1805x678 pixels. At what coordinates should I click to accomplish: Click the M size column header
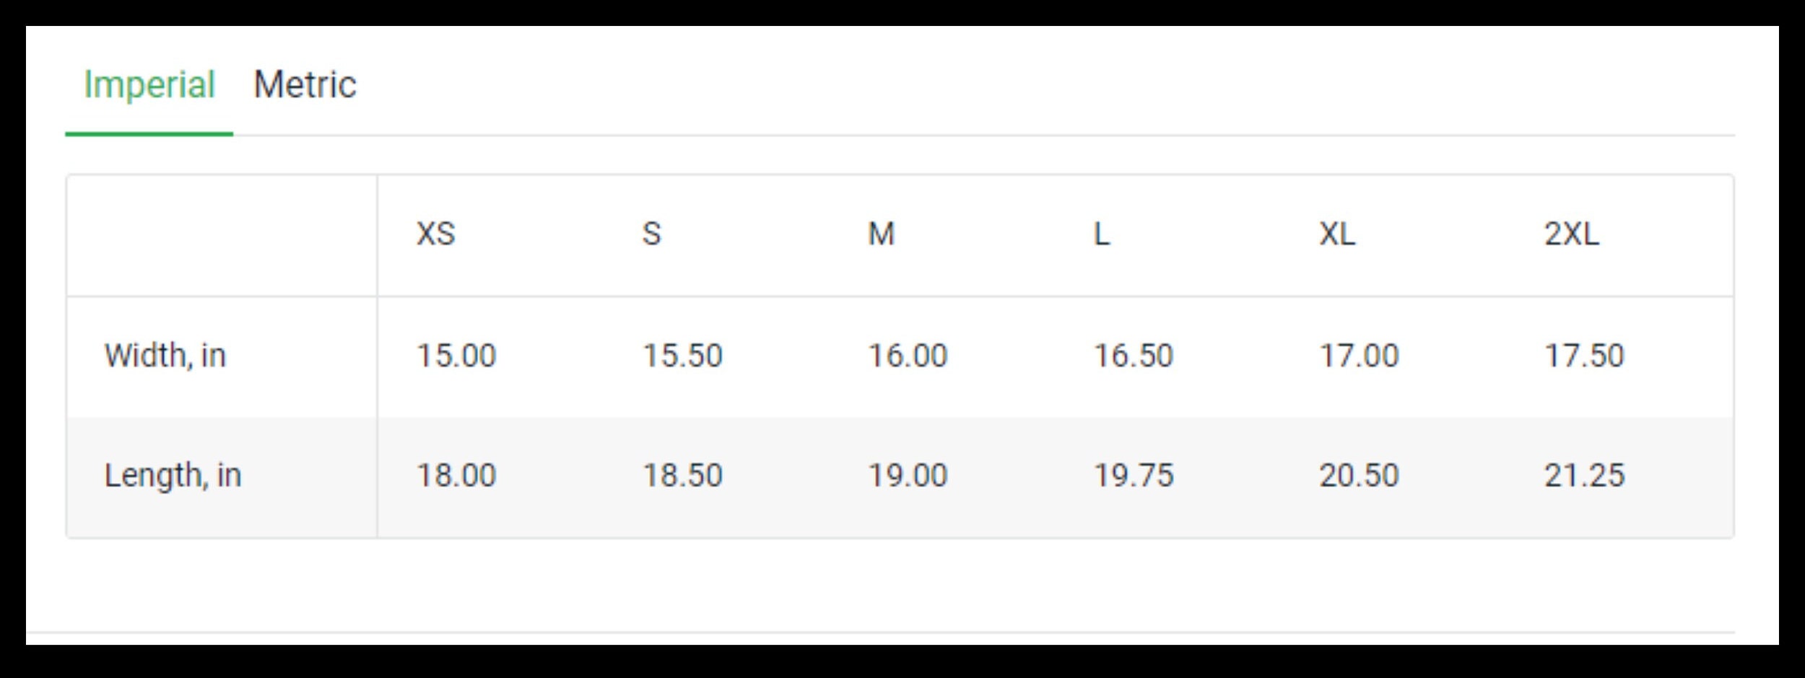click(881, 234)
